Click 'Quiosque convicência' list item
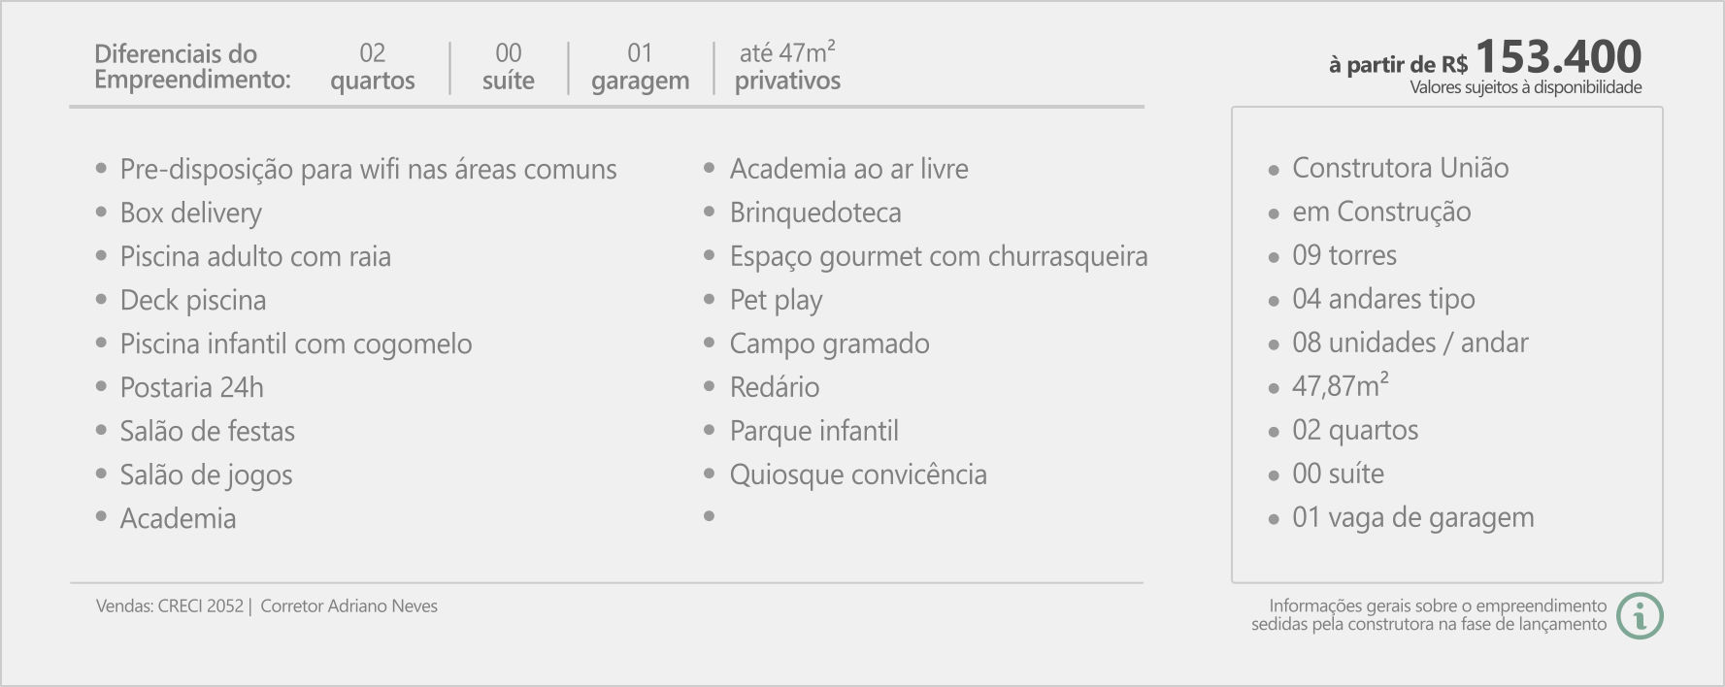 tap(858, 474)
